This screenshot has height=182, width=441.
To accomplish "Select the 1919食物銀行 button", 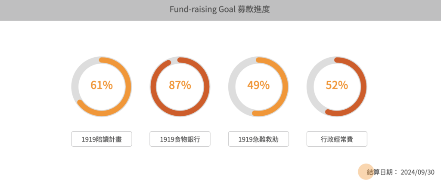I will [x=180, y=139].
